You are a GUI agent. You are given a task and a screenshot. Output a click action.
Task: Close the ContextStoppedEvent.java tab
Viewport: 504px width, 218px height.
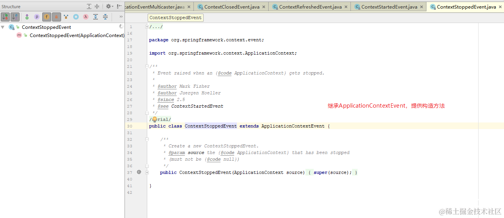499,7
